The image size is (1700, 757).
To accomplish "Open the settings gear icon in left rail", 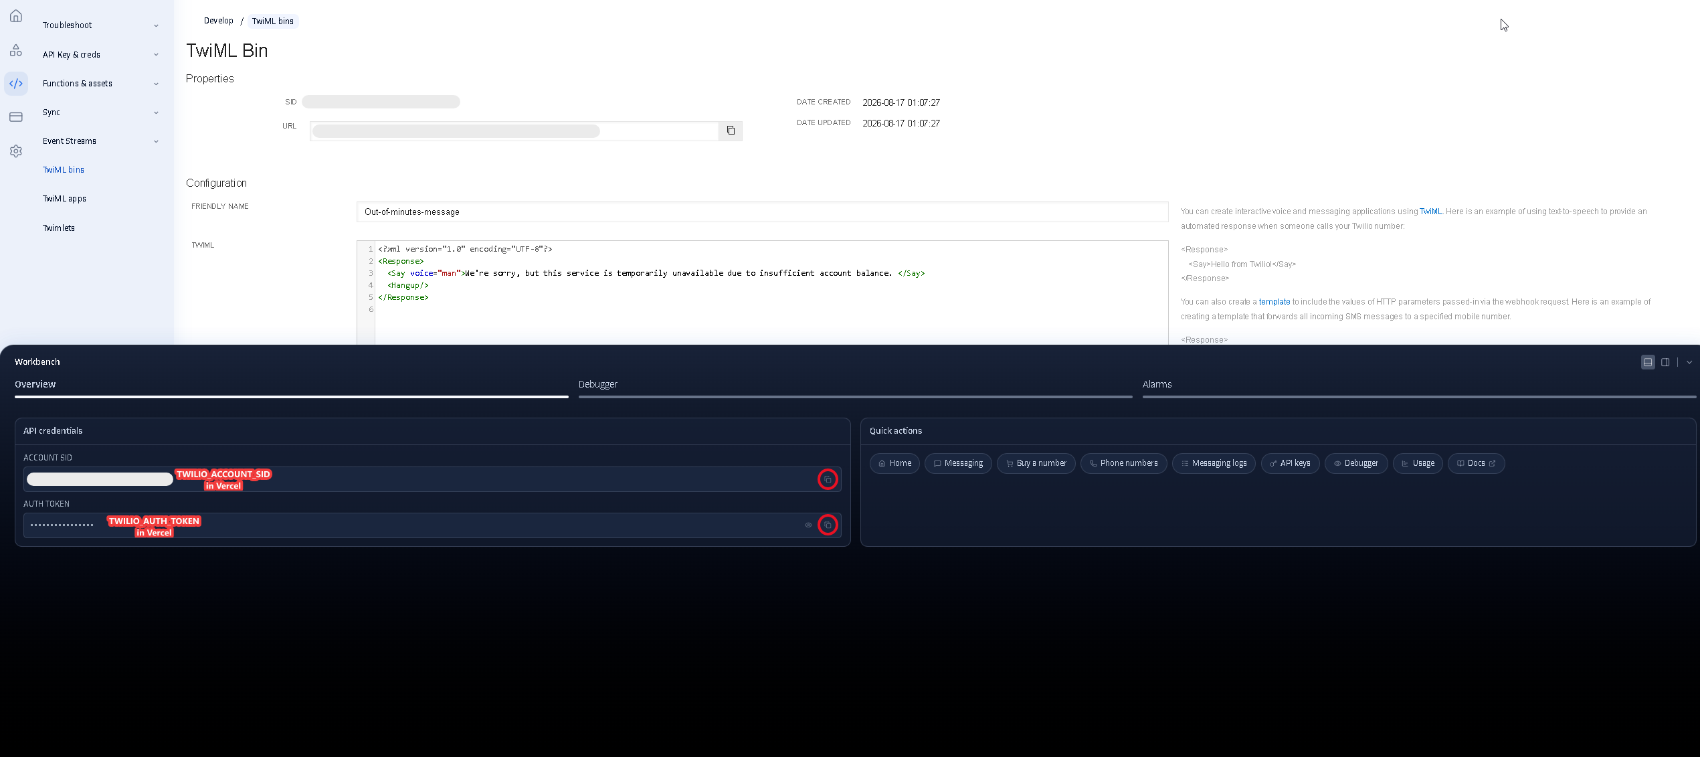I will coord(16,151).
